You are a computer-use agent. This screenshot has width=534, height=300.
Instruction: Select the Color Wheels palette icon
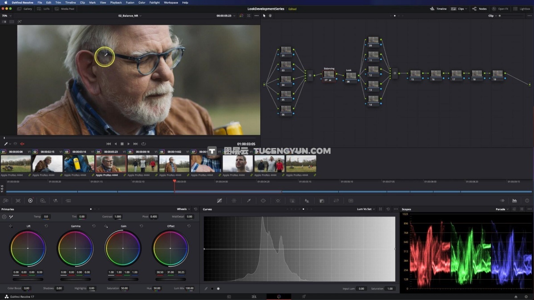point(30,200)
